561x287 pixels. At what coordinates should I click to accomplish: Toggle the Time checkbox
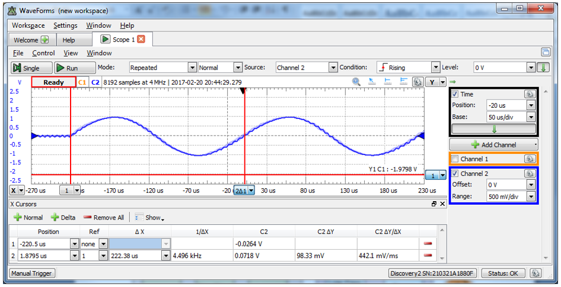pyautogui.click(x=455, y=94)
